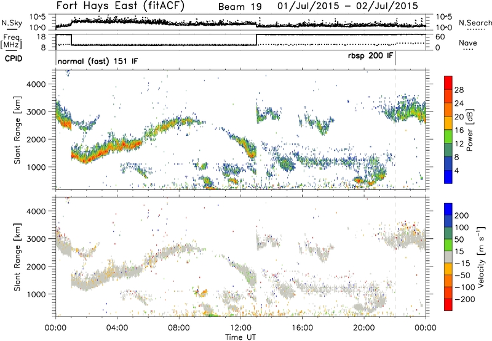Click the '3000' tick on velocity panel
This screenshot has height=341, width=492.
[x=36, y=239]
